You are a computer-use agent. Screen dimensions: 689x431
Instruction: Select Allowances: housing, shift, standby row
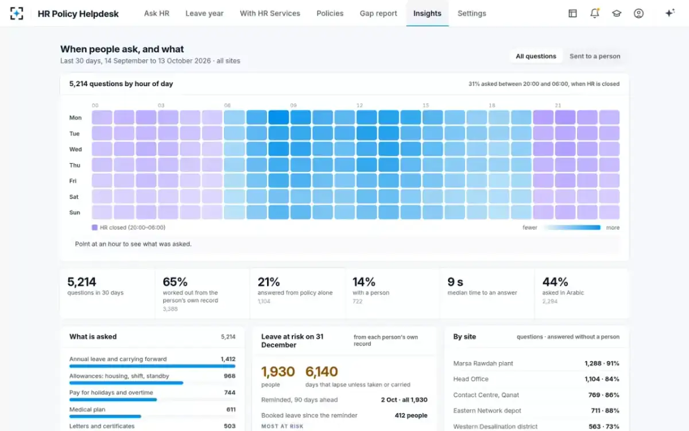pos(152,378)
